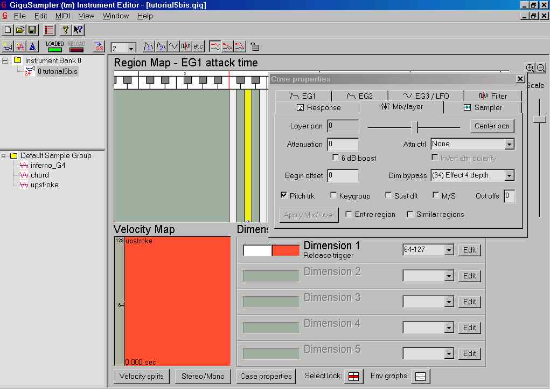Click the Attenuation input field

343,144
